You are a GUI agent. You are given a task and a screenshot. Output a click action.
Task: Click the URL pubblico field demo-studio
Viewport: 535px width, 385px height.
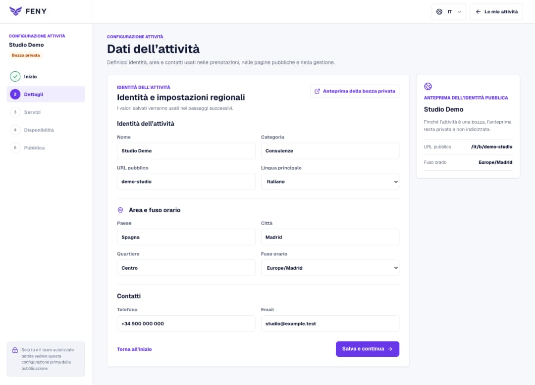point(186,182)
